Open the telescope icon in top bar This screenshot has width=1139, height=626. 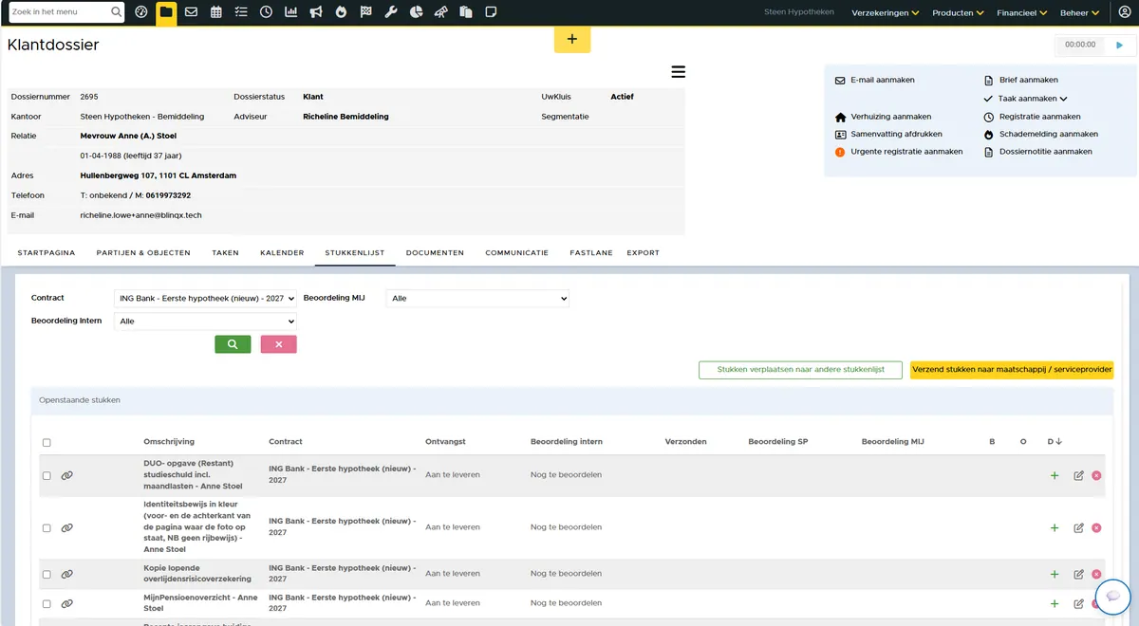tap(440, 12)
